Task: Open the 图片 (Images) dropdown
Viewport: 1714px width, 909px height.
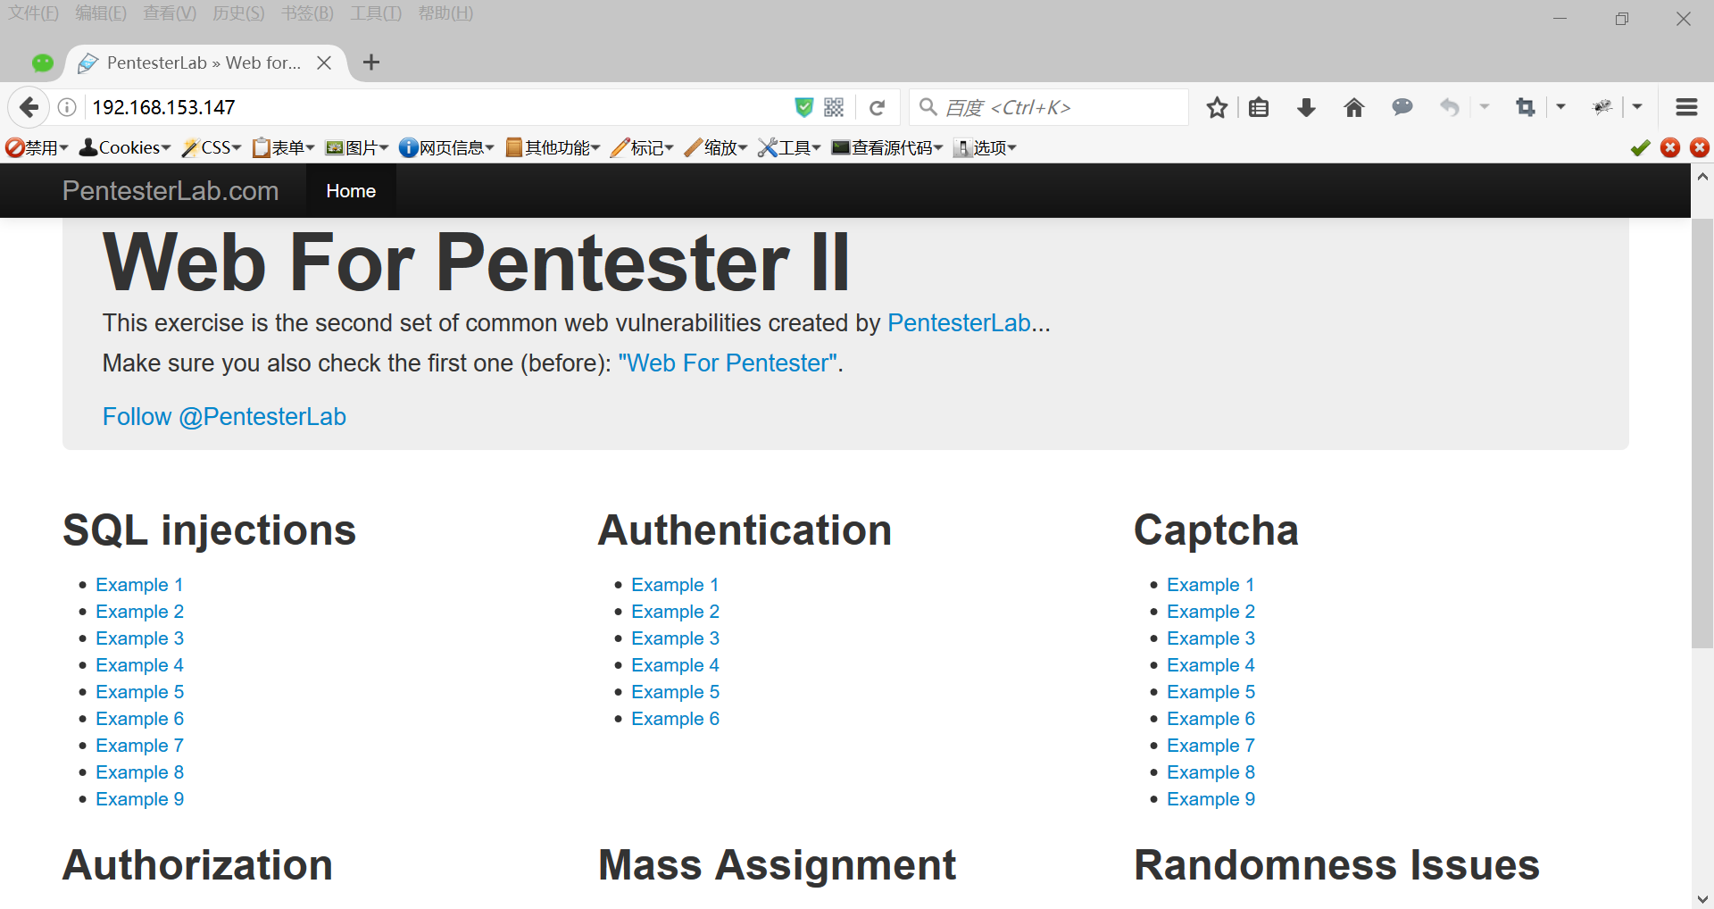Action: pos(357,147)
